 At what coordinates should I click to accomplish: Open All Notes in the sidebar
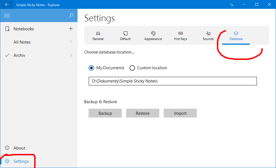coord(22,42)
